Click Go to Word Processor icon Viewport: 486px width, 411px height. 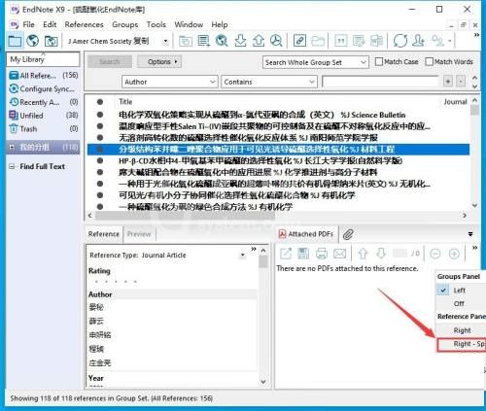pos(376,41)
